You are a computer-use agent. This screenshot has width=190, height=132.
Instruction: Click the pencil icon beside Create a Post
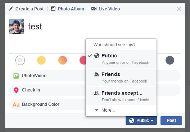(x=11, y=9)
